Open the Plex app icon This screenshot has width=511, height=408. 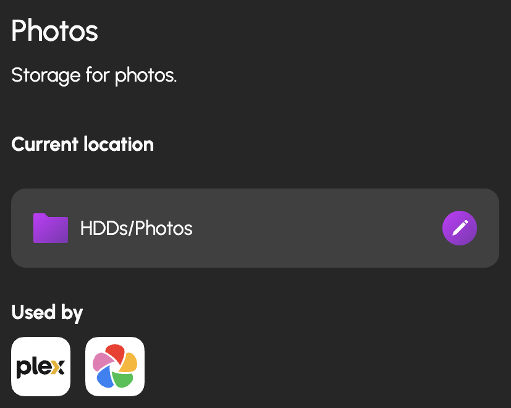point(41,367)
